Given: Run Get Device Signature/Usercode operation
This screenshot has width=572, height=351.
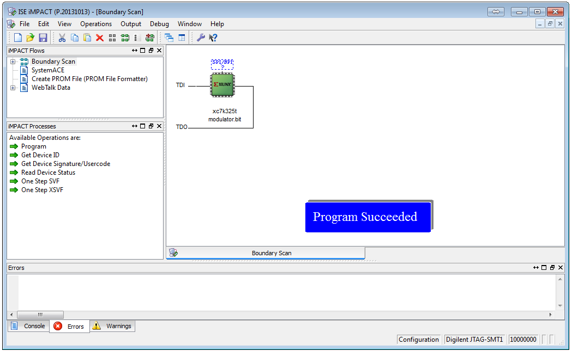Looking at the screenshot, I should [x=65, y=164].
